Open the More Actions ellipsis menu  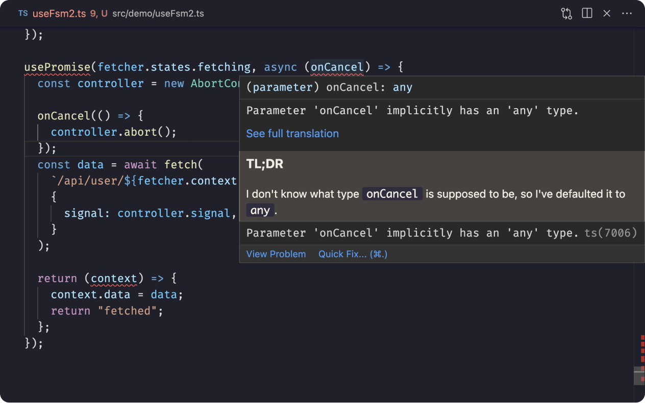coord(627,14)
